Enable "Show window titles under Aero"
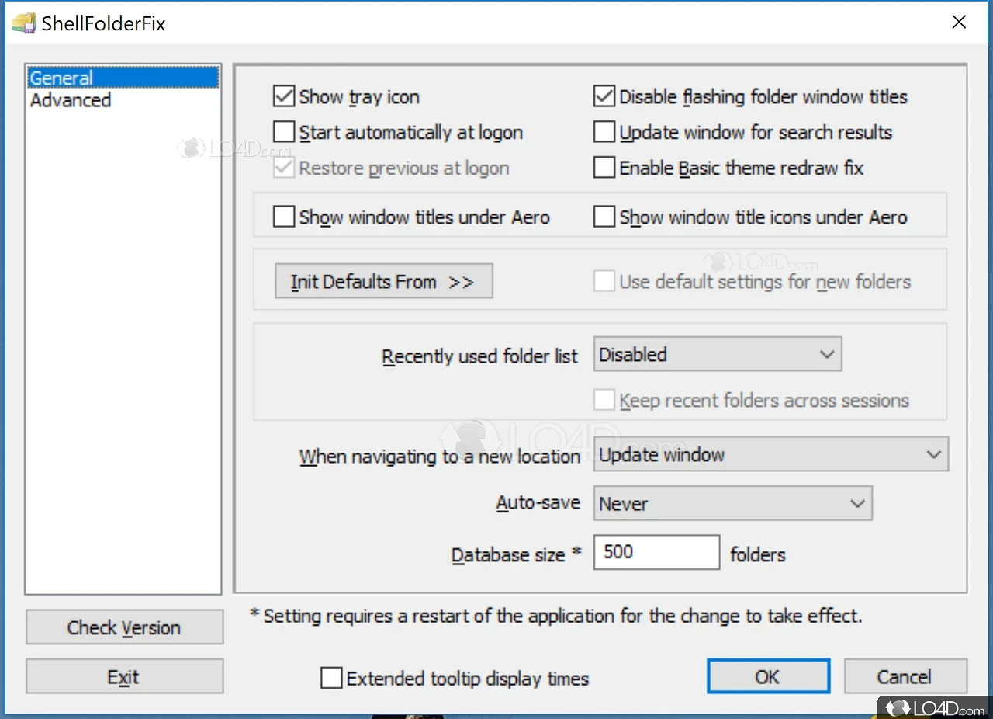This screenshot has width=993, height=719. [284, 217]
